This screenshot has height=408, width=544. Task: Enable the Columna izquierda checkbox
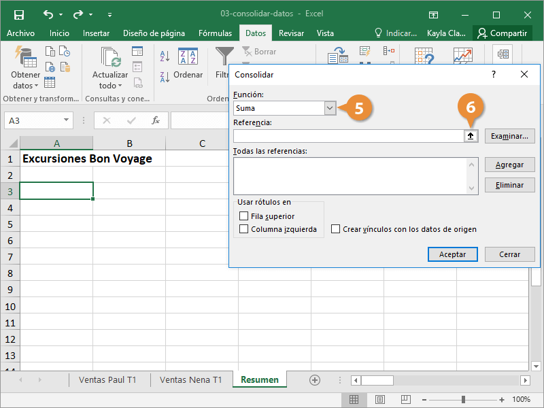[243, 229]
